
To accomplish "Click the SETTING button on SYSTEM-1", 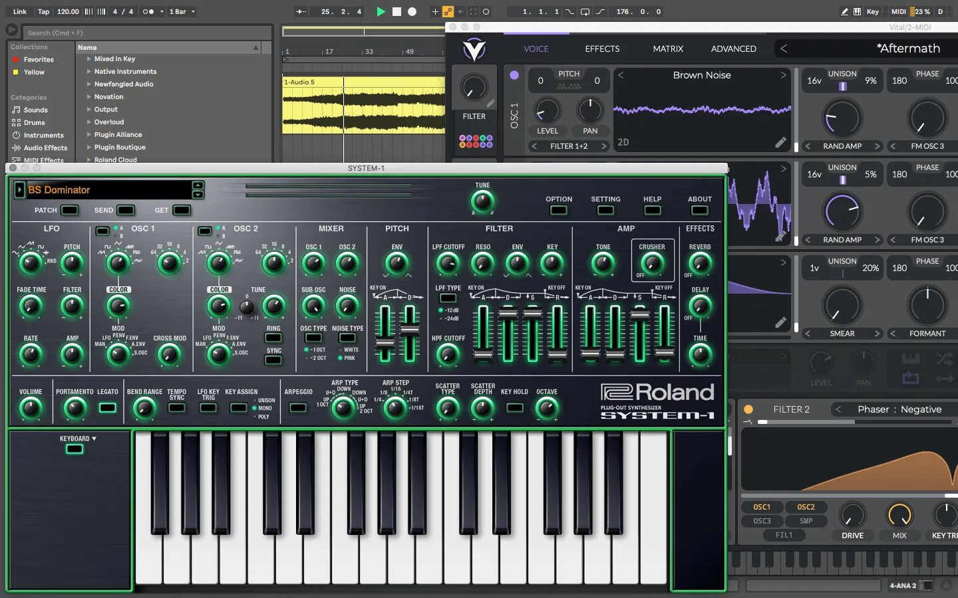I will pos(605,210).
